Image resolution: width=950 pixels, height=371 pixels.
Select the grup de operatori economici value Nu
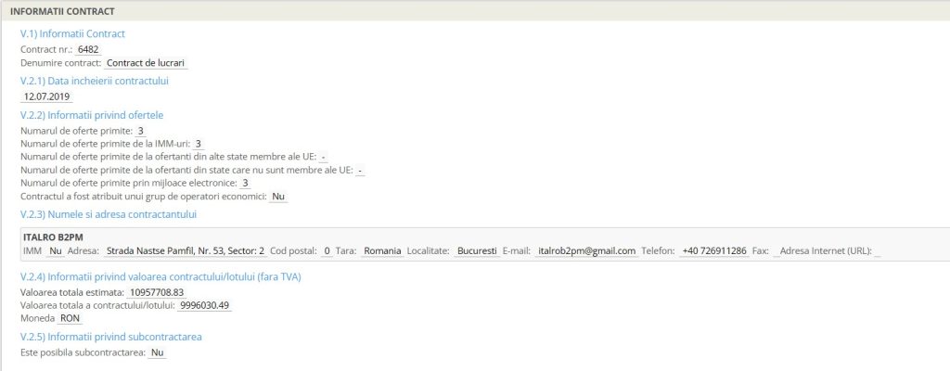[278, 197]
